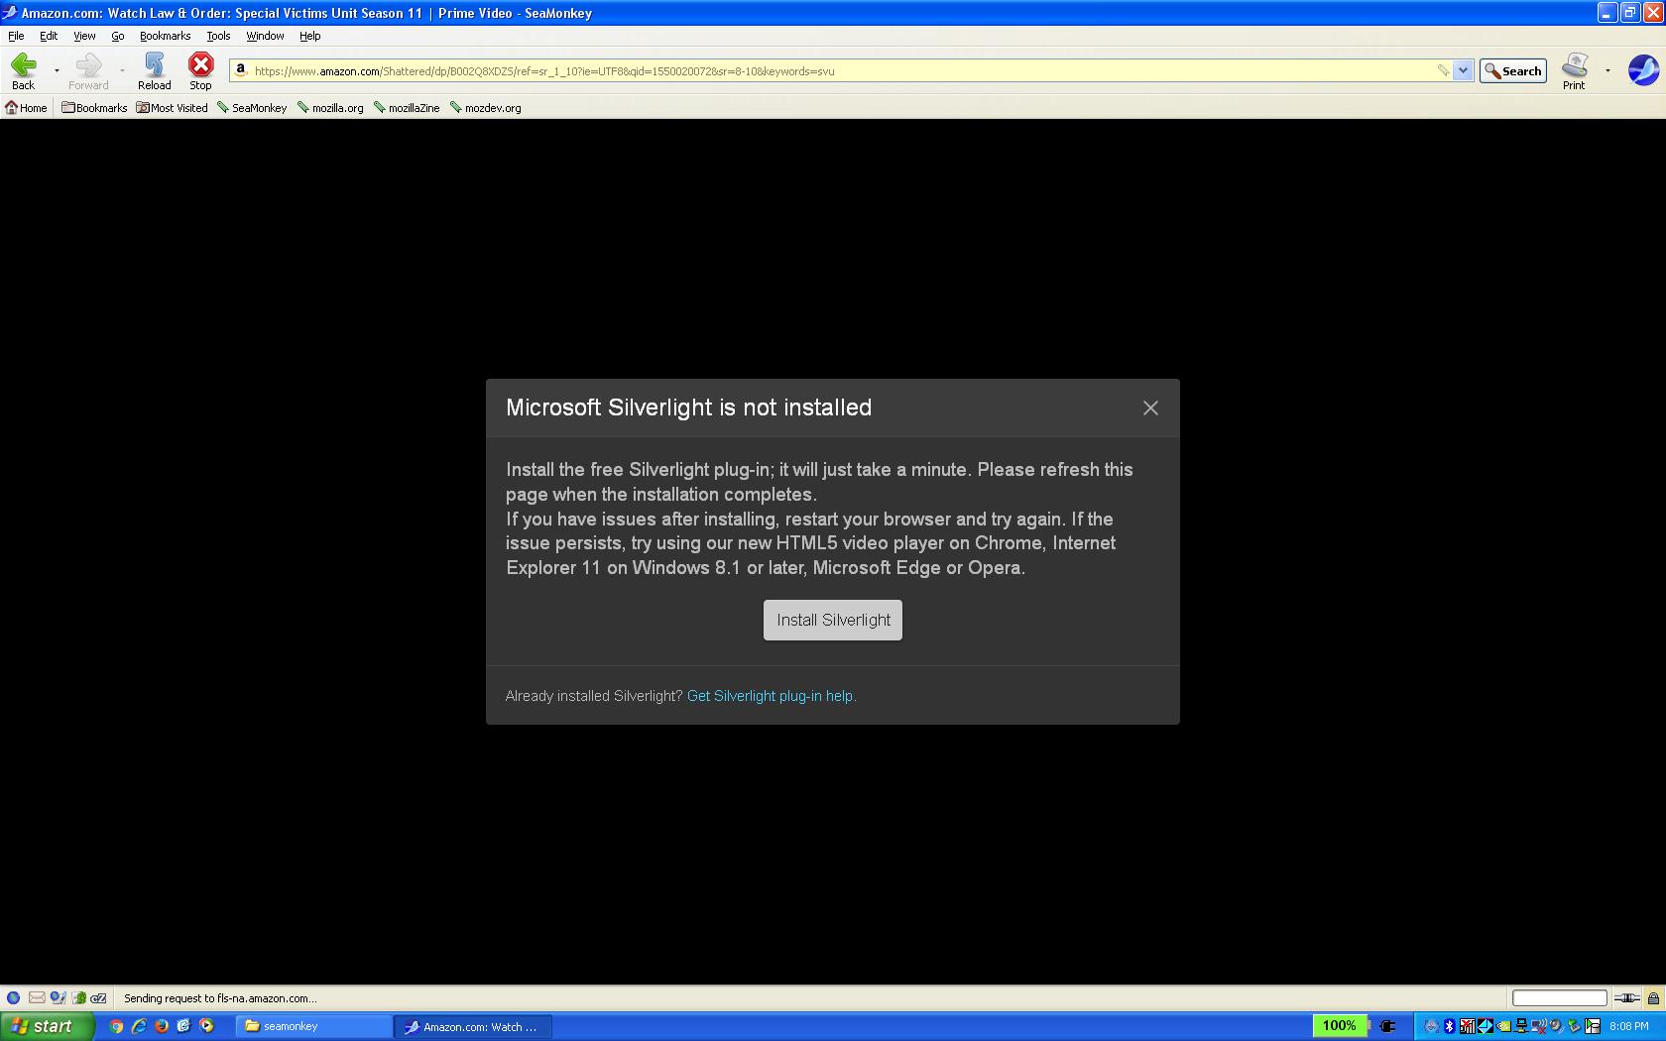Print the page using the Print icon
The height and width of the screenshot is (1041, 1666).
pyautogui.click(x=1574, y=65)
